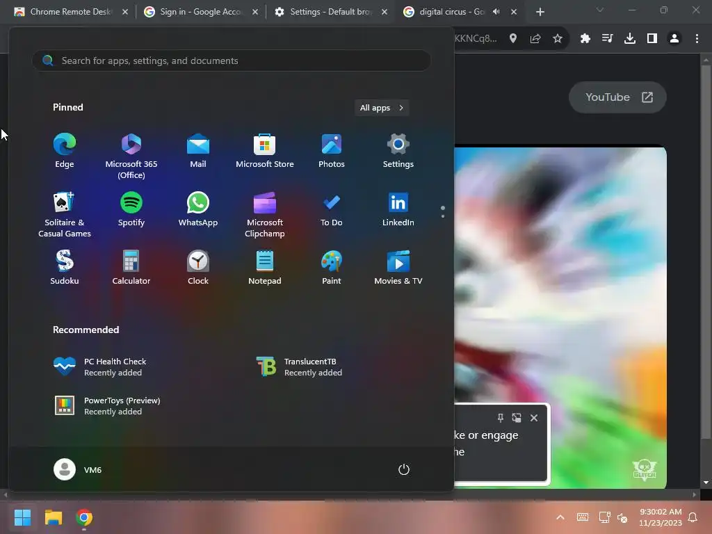Launch Spotify
This screenshot has width=712, height=534.
pos(131,209)
